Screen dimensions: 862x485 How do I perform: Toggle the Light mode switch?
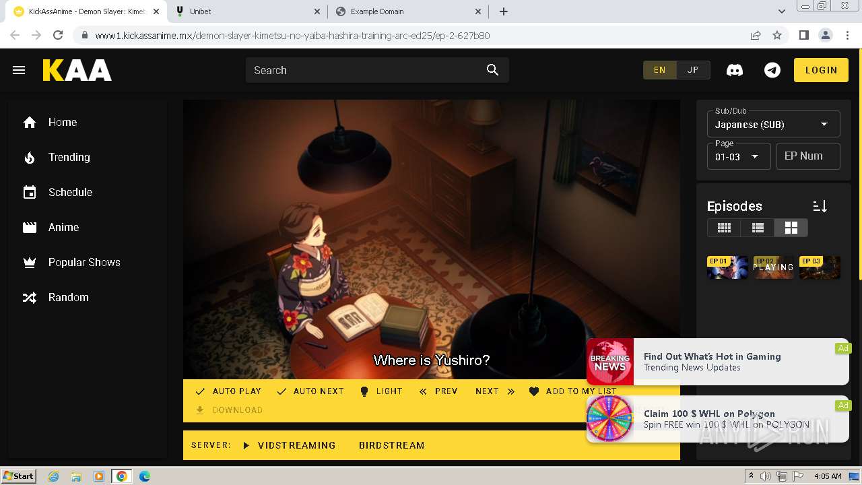380,391
